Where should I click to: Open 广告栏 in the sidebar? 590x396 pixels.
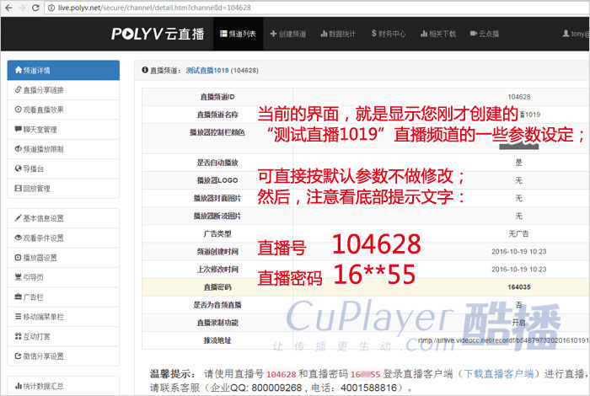tap(63, 297)
